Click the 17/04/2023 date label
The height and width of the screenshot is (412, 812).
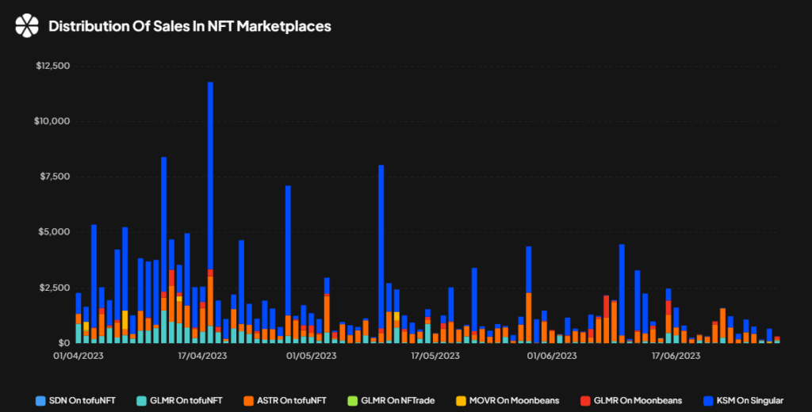pyautogui.click(x=202, y=356)
